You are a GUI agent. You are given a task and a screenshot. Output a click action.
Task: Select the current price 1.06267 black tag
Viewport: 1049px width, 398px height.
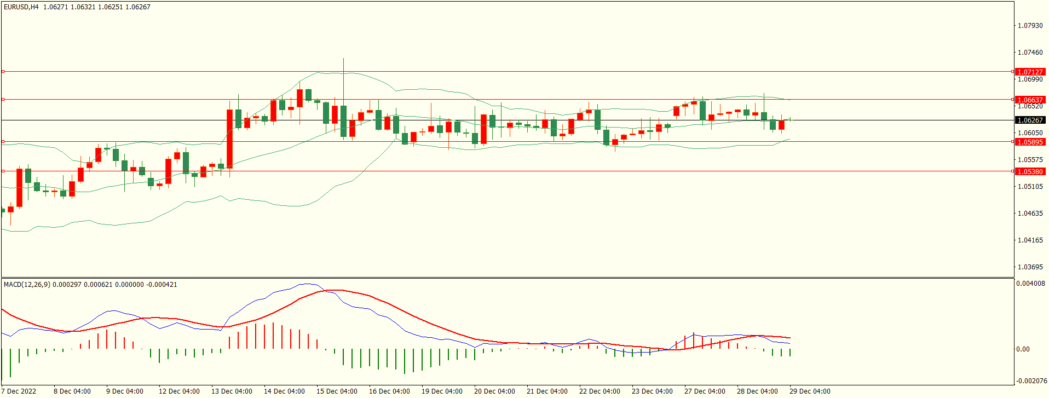[x=1030, y=120]
